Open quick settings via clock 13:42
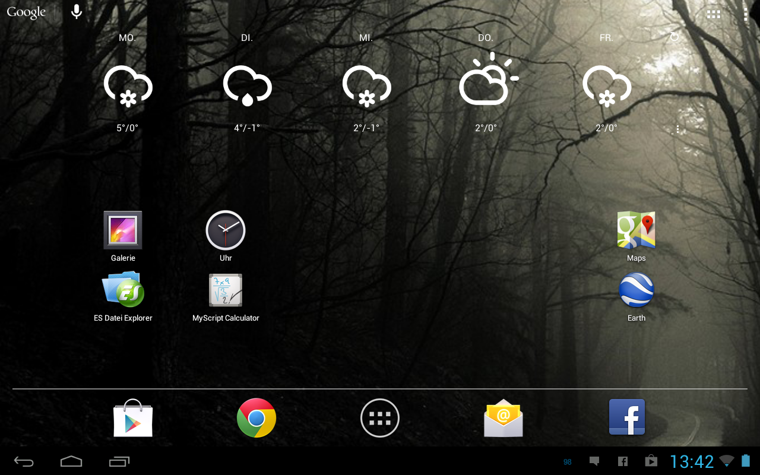The height and width of the screenshot is (475, 760). tap(692, 461)
